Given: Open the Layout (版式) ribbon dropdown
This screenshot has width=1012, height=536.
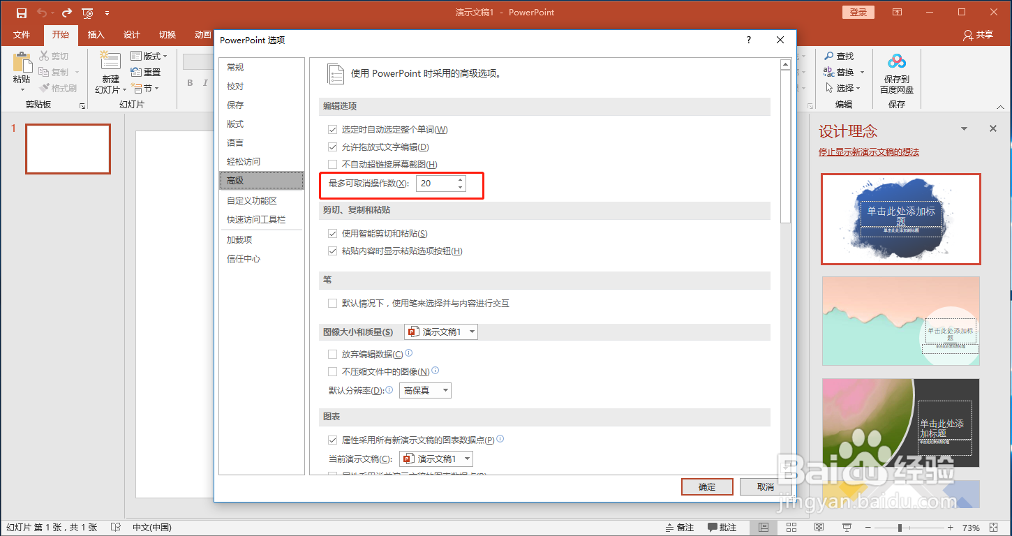Looking at the screenshot, I should [x=149, y=56].
